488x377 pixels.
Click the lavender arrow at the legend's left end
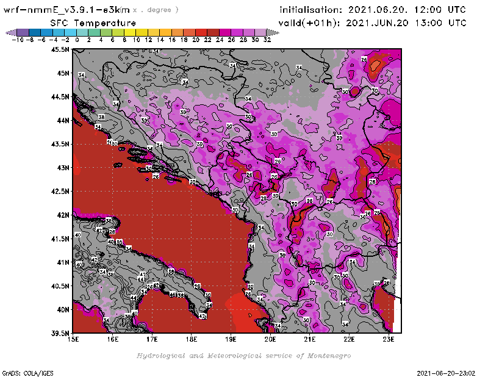coord(11,32)
